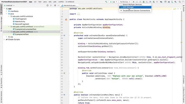This screenshot has height=104, width=185.
Task: Open the Android project view dropdown
Action: coord(9,5)
